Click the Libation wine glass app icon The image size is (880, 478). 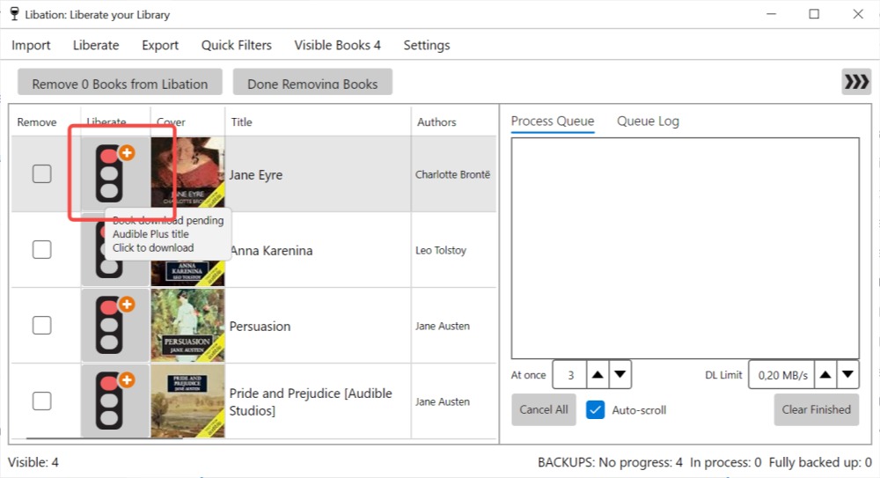pyautogui.click(x=15, y=14)
